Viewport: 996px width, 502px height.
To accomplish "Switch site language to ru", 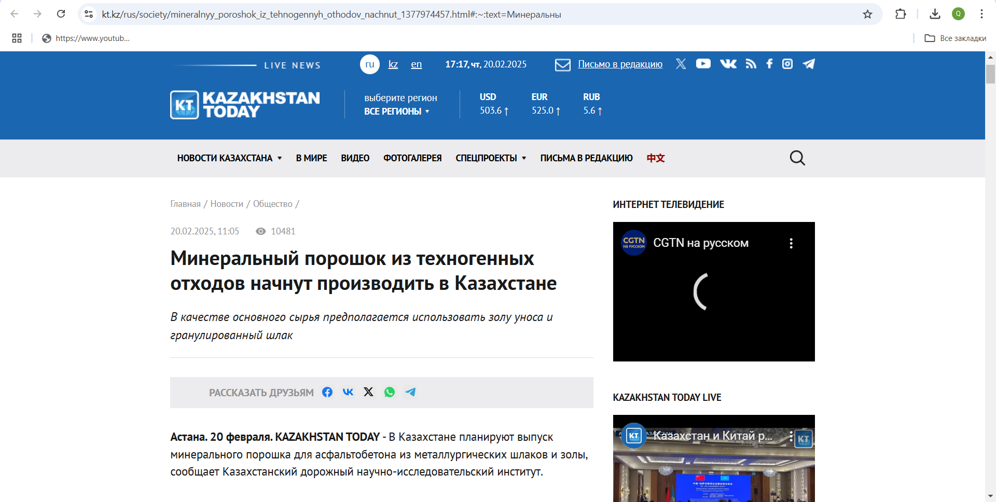I will click(369, 64).
